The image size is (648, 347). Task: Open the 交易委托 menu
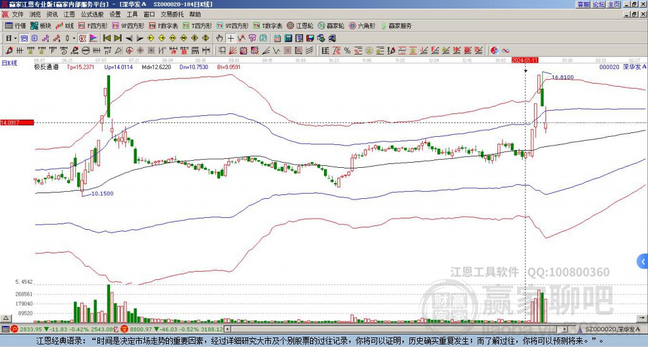click(172, 15)
